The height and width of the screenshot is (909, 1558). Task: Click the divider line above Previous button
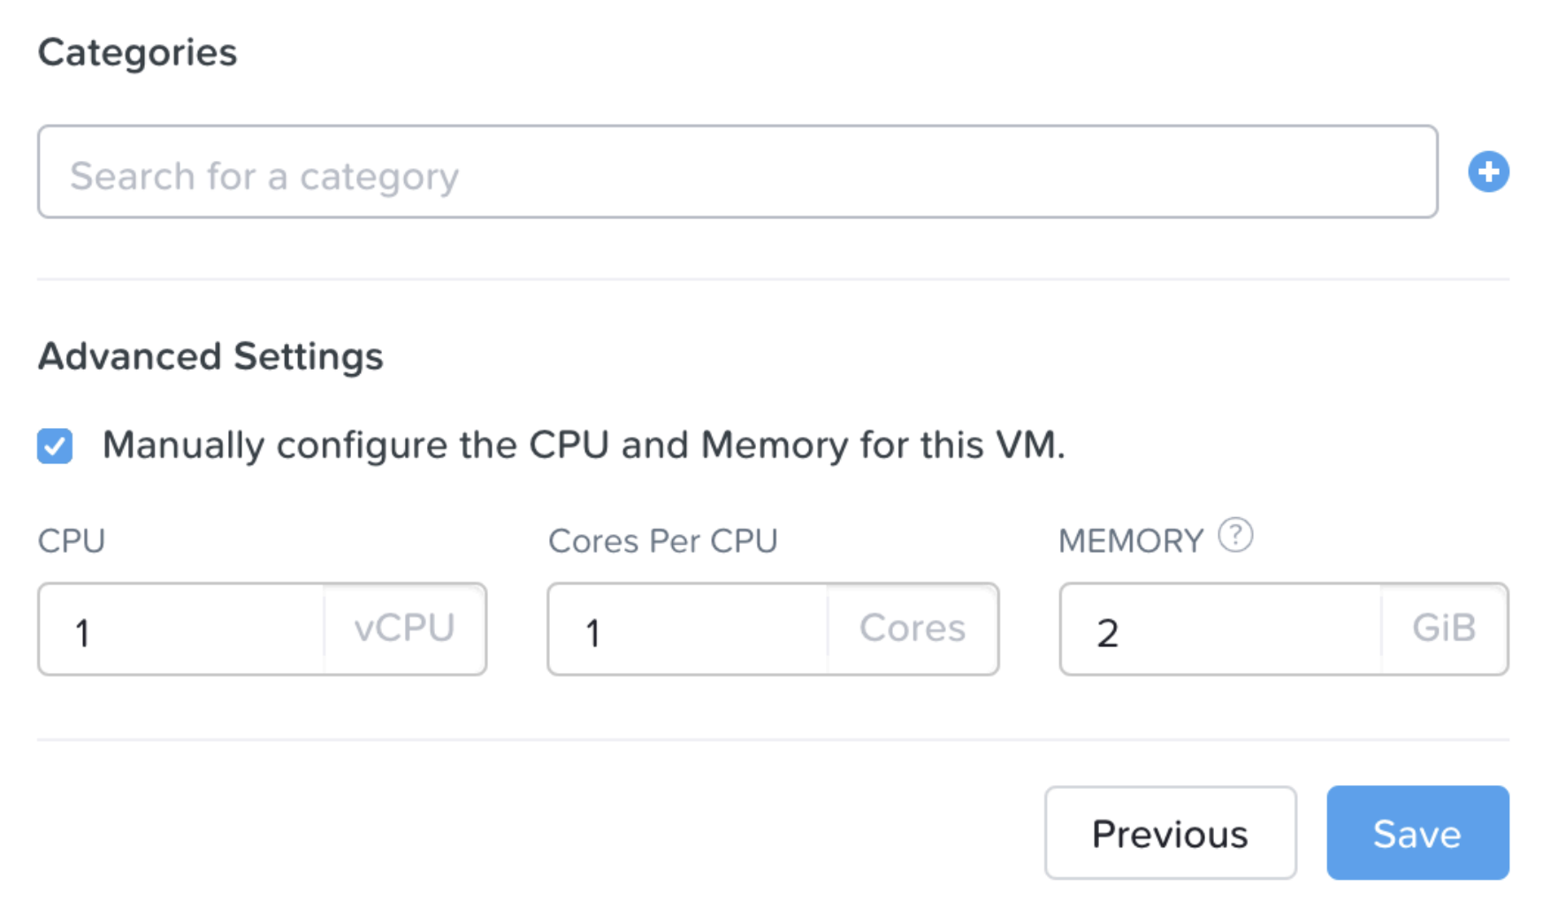pos(773,739)
